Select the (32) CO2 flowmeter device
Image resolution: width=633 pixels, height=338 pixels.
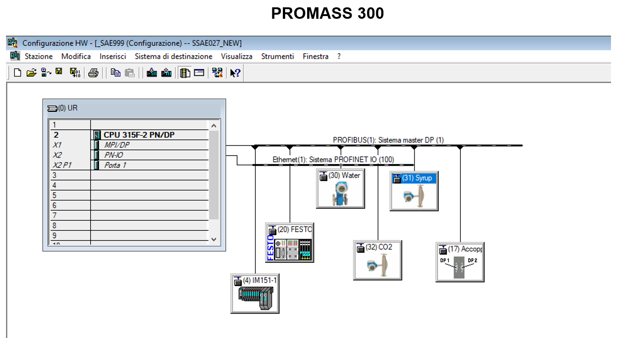point(378,260)
